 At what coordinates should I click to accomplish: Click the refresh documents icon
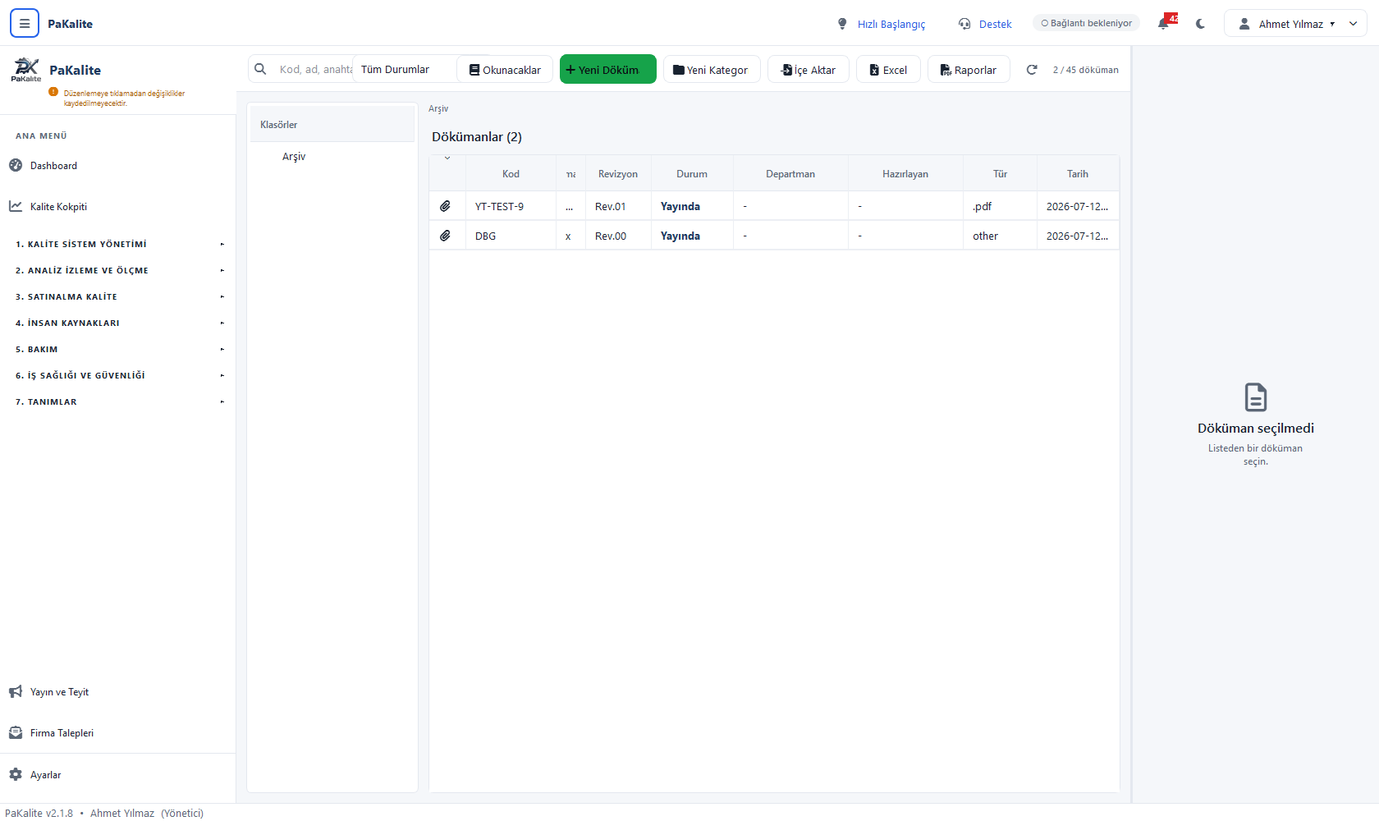pos(1032,70)
